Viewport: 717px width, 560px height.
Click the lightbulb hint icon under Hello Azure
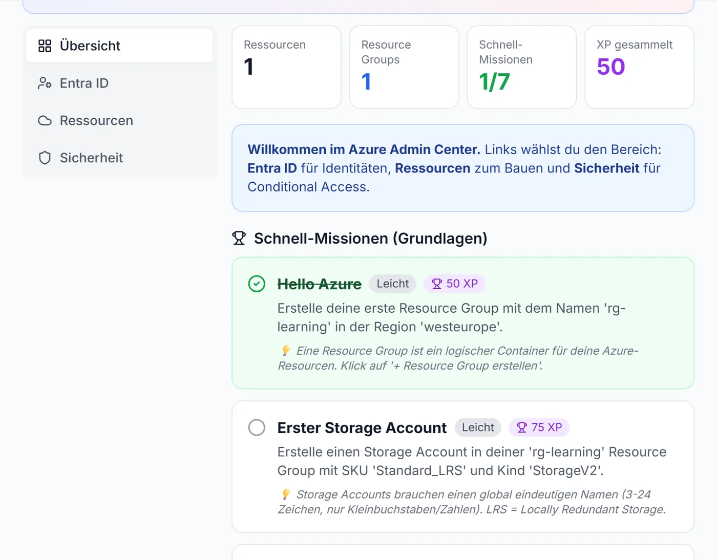click(x=286, y=351)
